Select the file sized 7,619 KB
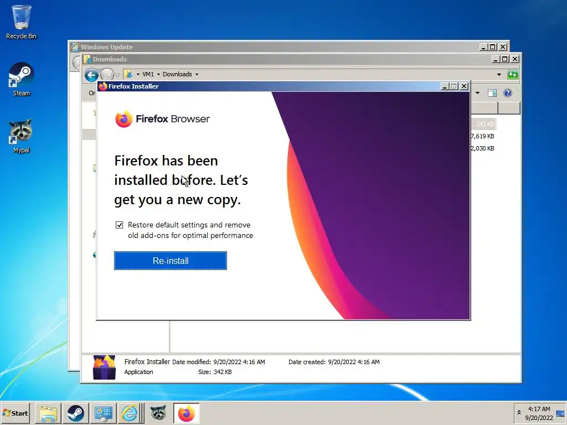 click(482, 136)
